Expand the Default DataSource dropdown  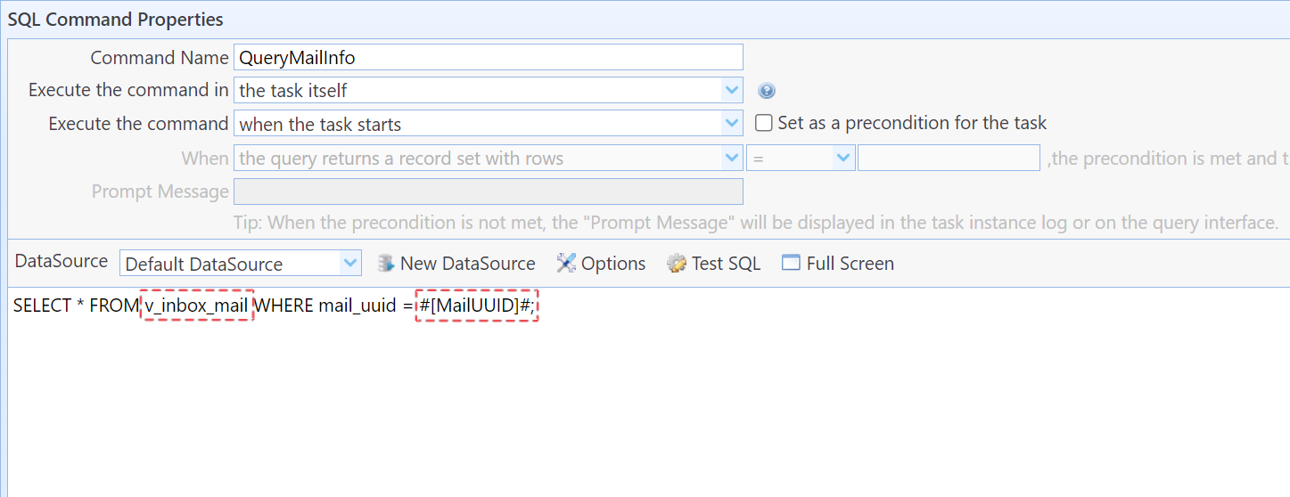point(350,264)
